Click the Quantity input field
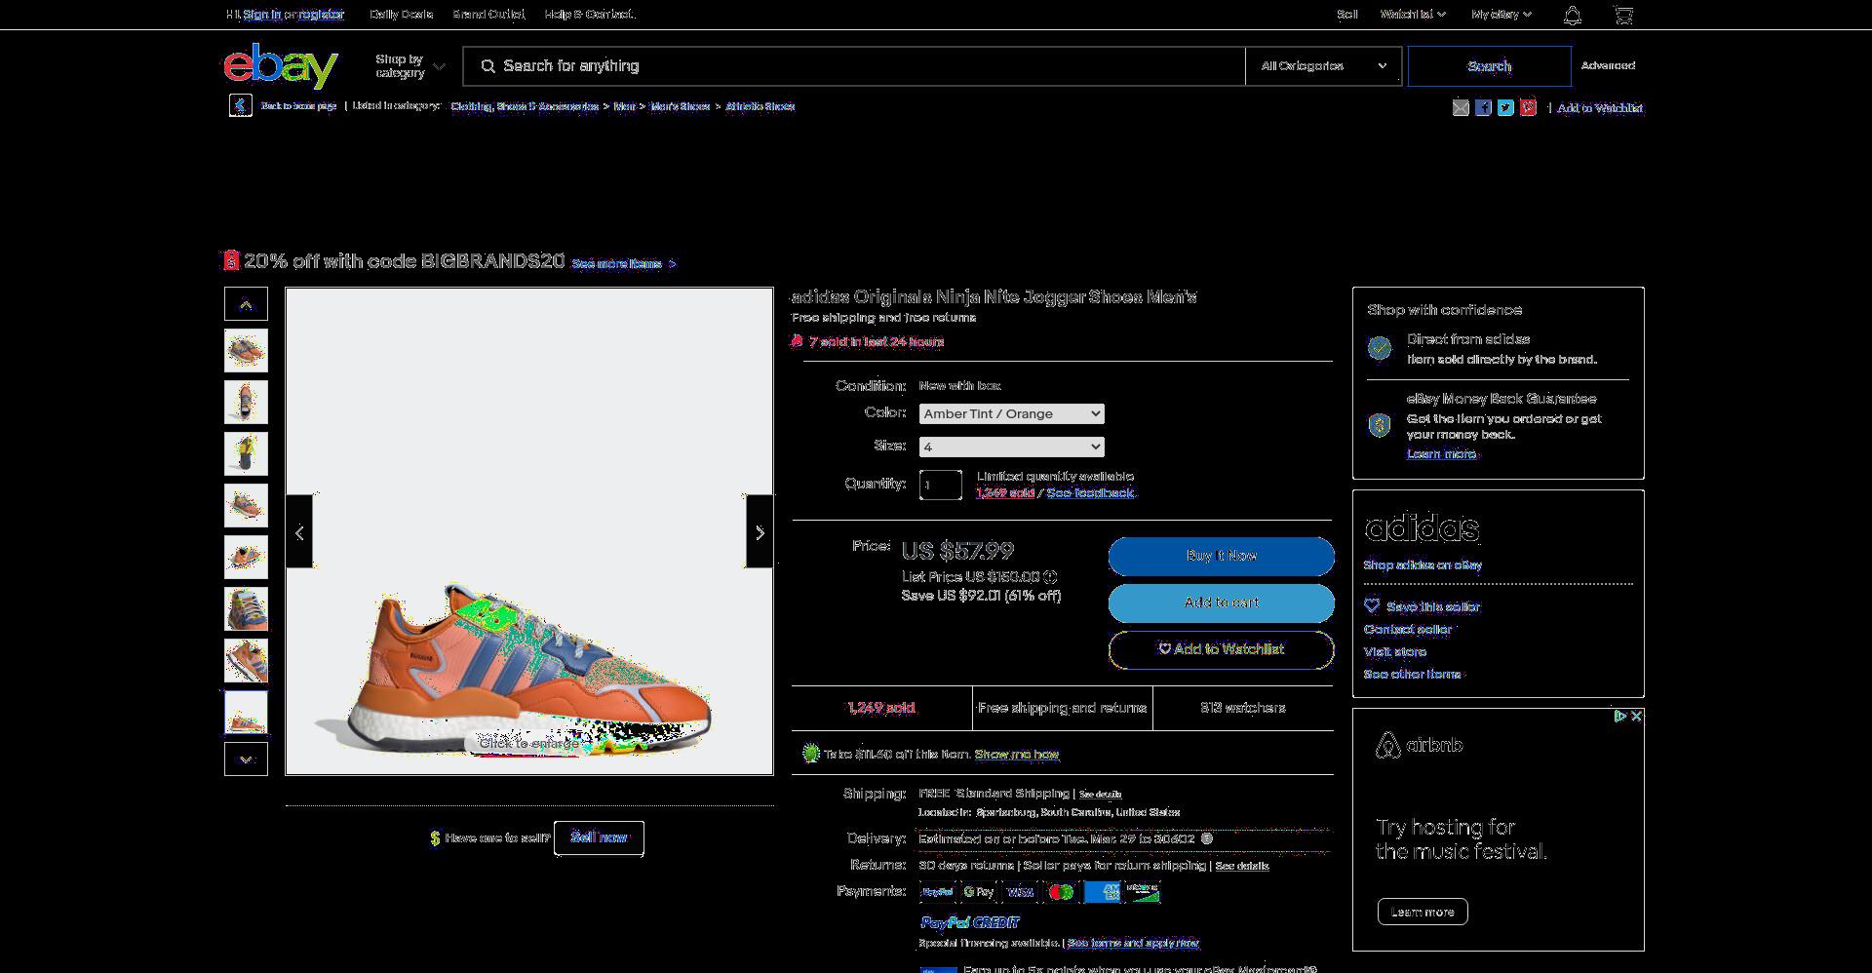This screenshot has width=1872, height=973. 940,485
